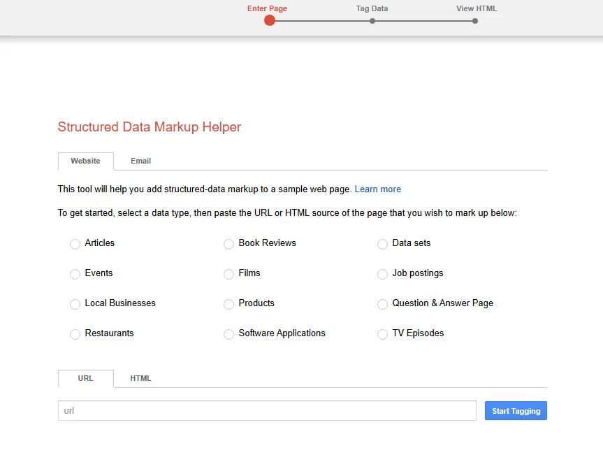Select the URL input tab
Image resolution: width=603 pixels, height=462 pixels.
pos(86,379)
